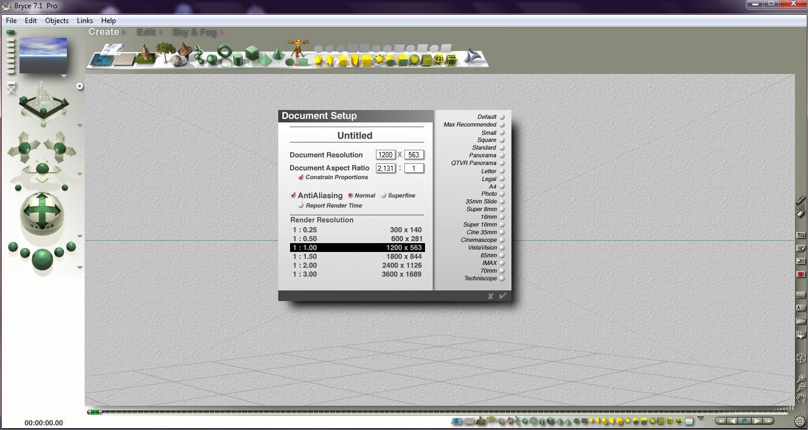Click the pan hand tool
Screen dimensions: 808x430
tap(801, 398)
